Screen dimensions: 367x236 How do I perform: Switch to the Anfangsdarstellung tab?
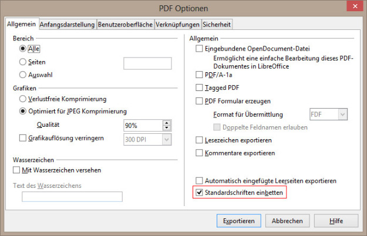[x=67, y=24]
